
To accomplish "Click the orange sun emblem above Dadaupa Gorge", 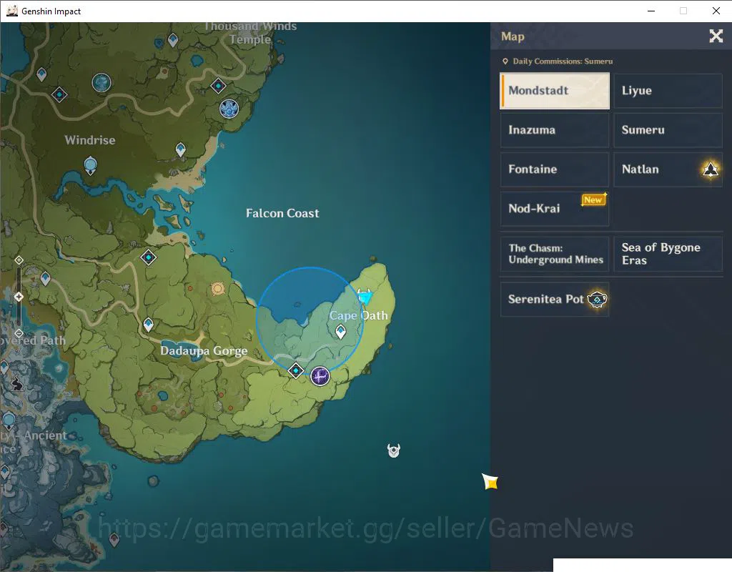I will pyautogui.click(x=217, y=289).
